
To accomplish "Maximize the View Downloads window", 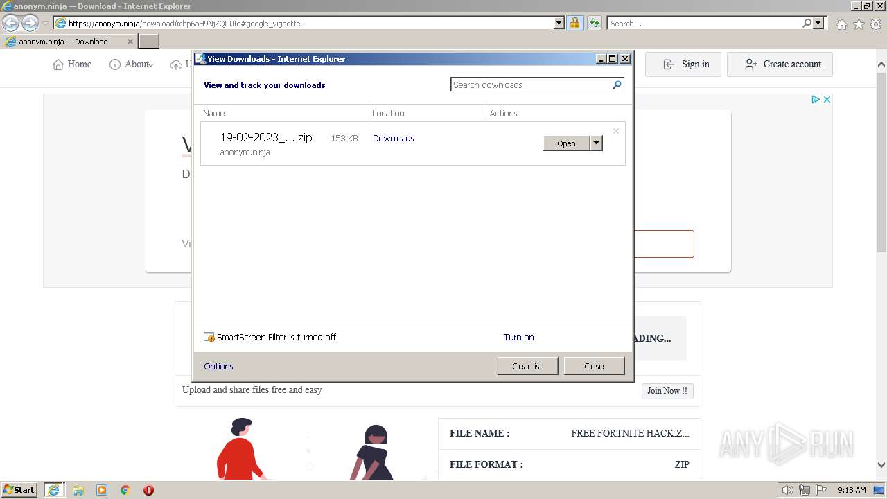I will [613, 59].
